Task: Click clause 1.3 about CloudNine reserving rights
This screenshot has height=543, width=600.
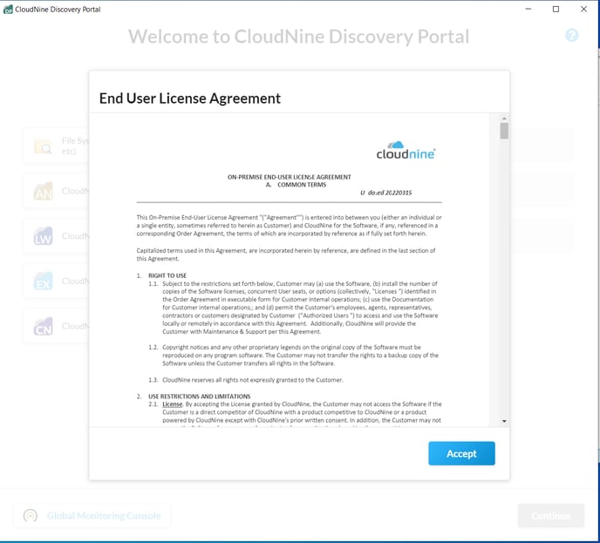Action: (x=253, y=380)
